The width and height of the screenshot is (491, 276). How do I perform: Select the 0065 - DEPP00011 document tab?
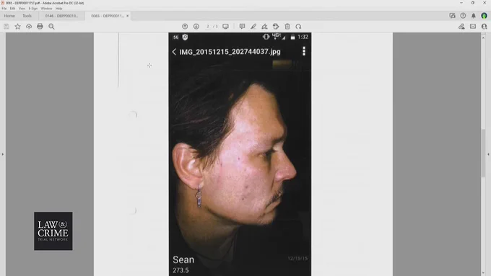[108, 16]
